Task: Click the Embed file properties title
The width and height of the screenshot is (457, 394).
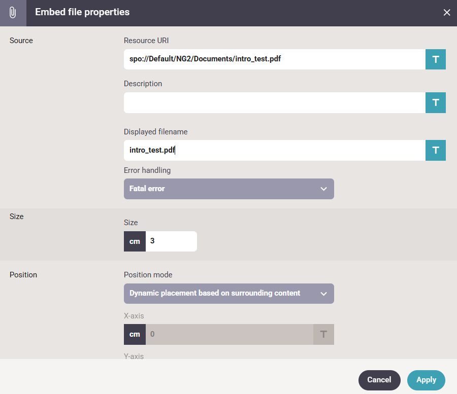Action: [82, 12]
